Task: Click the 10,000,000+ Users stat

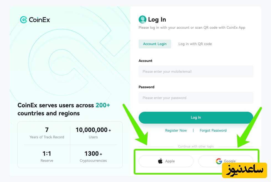Action: pos(93,133)
